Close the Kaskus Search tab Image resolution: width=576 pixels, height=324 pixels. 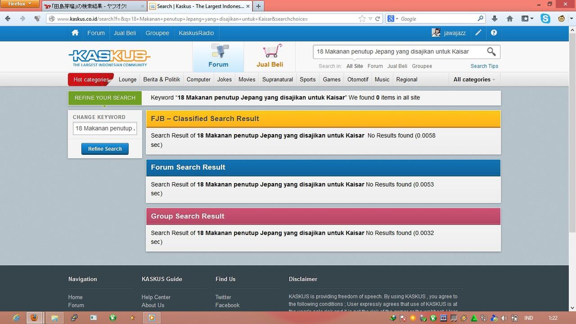point(248,6)
